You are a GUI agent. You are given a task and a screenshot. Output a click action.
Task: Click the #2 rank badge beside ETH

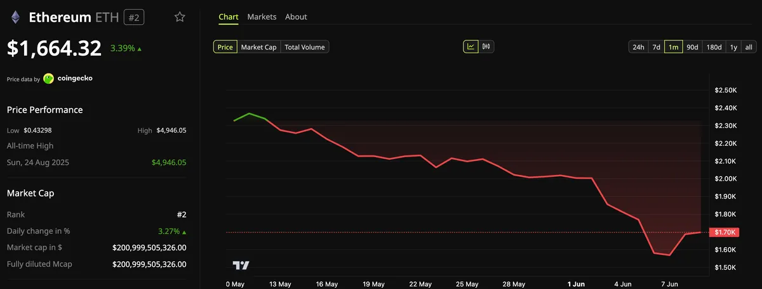[133, 17]
